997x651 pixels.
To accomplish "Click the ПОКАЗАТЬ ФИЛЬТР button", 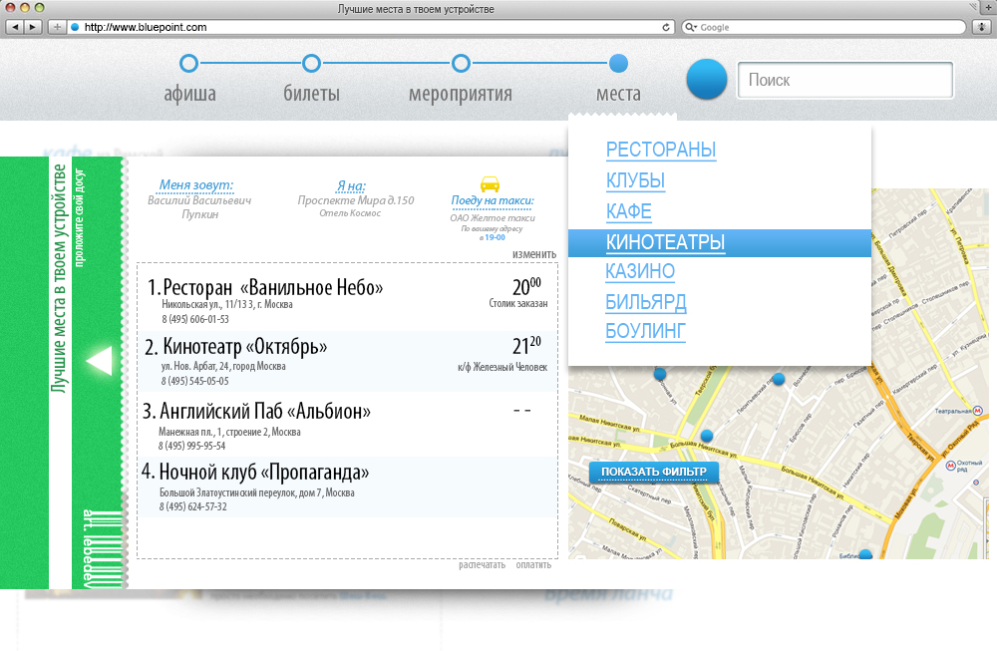I will coord(653,472).
